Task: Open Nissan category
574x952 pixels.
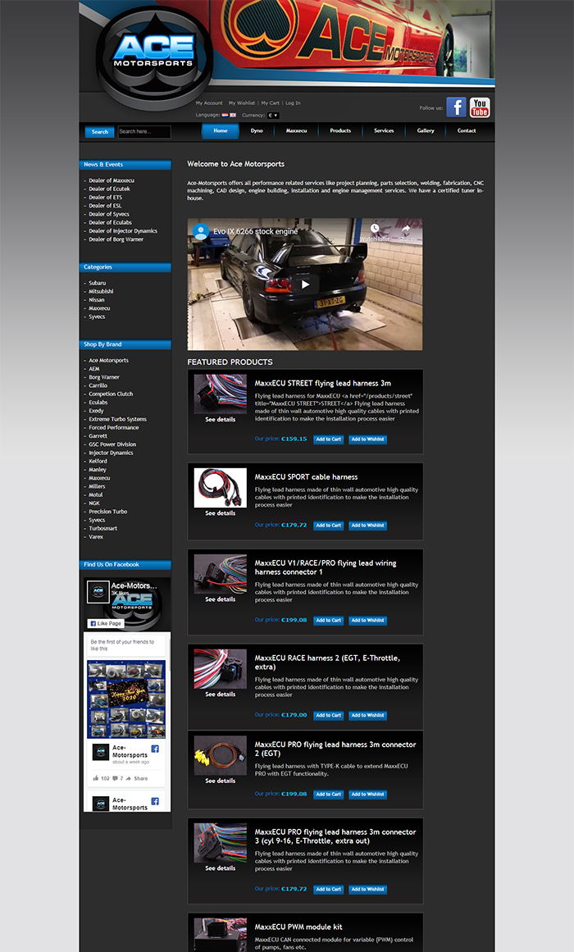Action: [97, 300]
